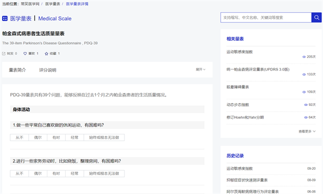Select 经常 for question 1
Screen dimensions: 323x194
click(74, 138)
